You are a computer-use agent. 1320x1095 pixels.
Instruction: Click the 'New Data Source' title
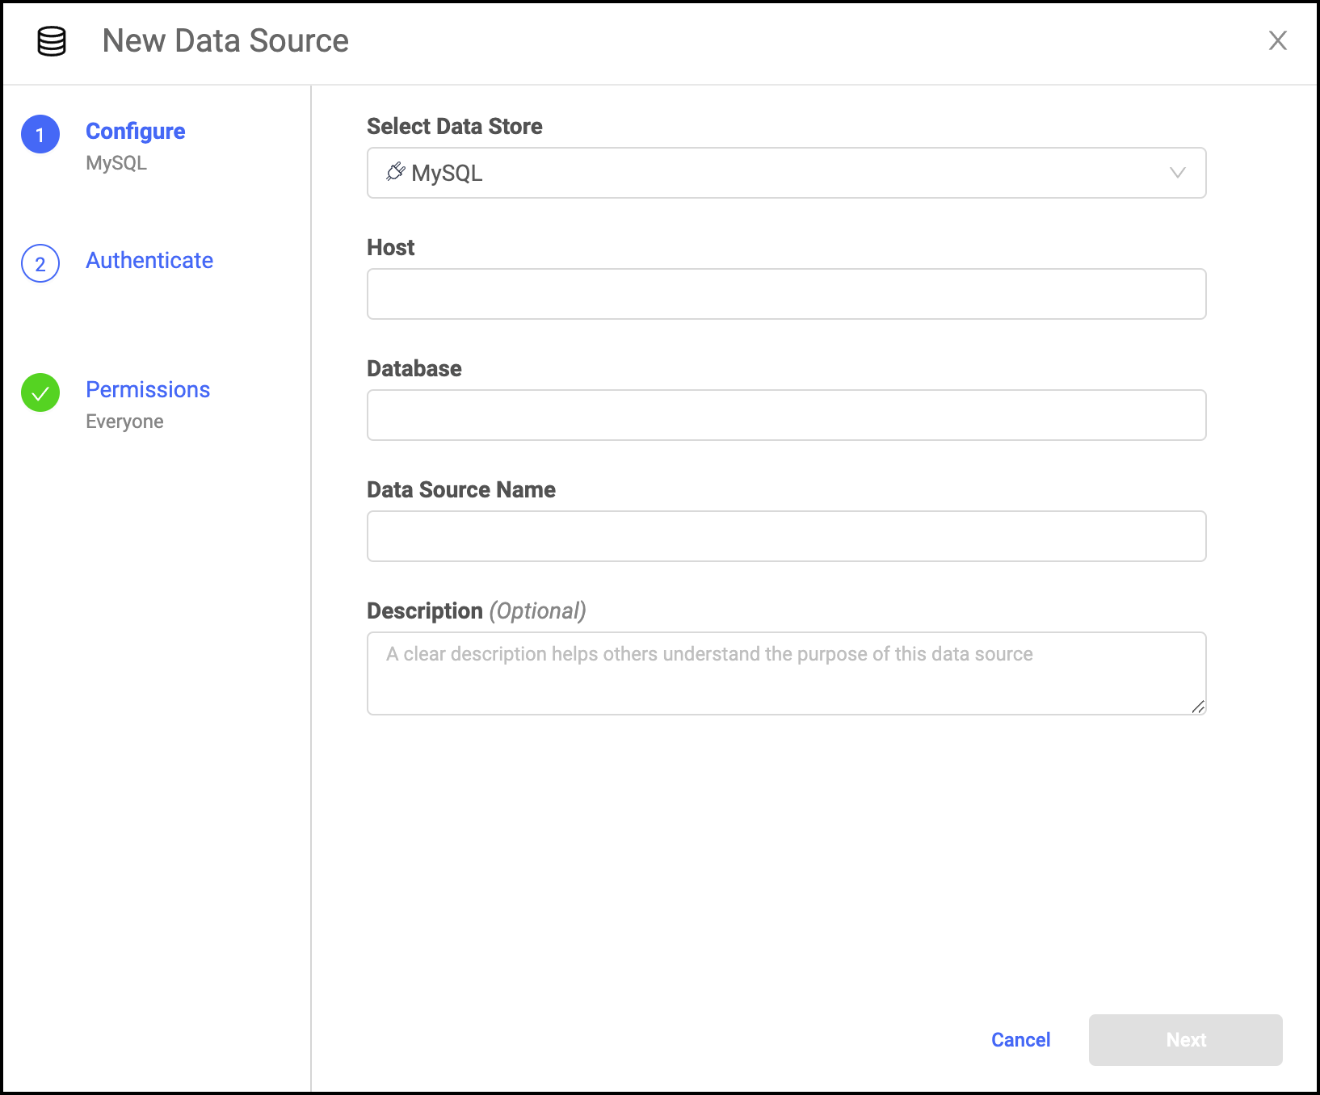225,40
